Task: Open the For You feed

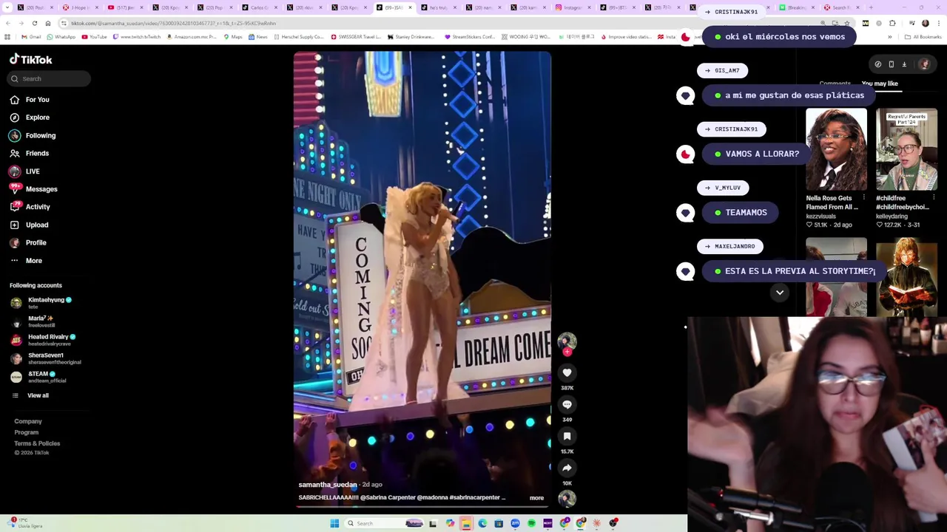Action: (30, 100)
